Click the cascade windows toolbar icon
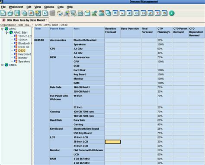 coord(109,13)
